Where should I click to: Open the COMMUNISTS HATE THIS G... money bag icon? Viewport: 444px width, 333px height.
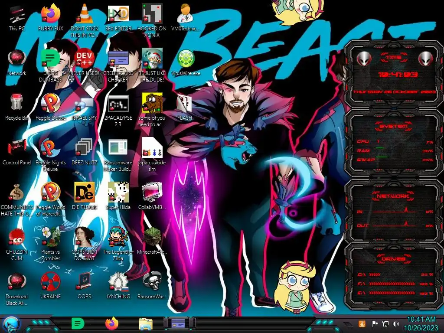pyautogui.click(x=17, y=199)
